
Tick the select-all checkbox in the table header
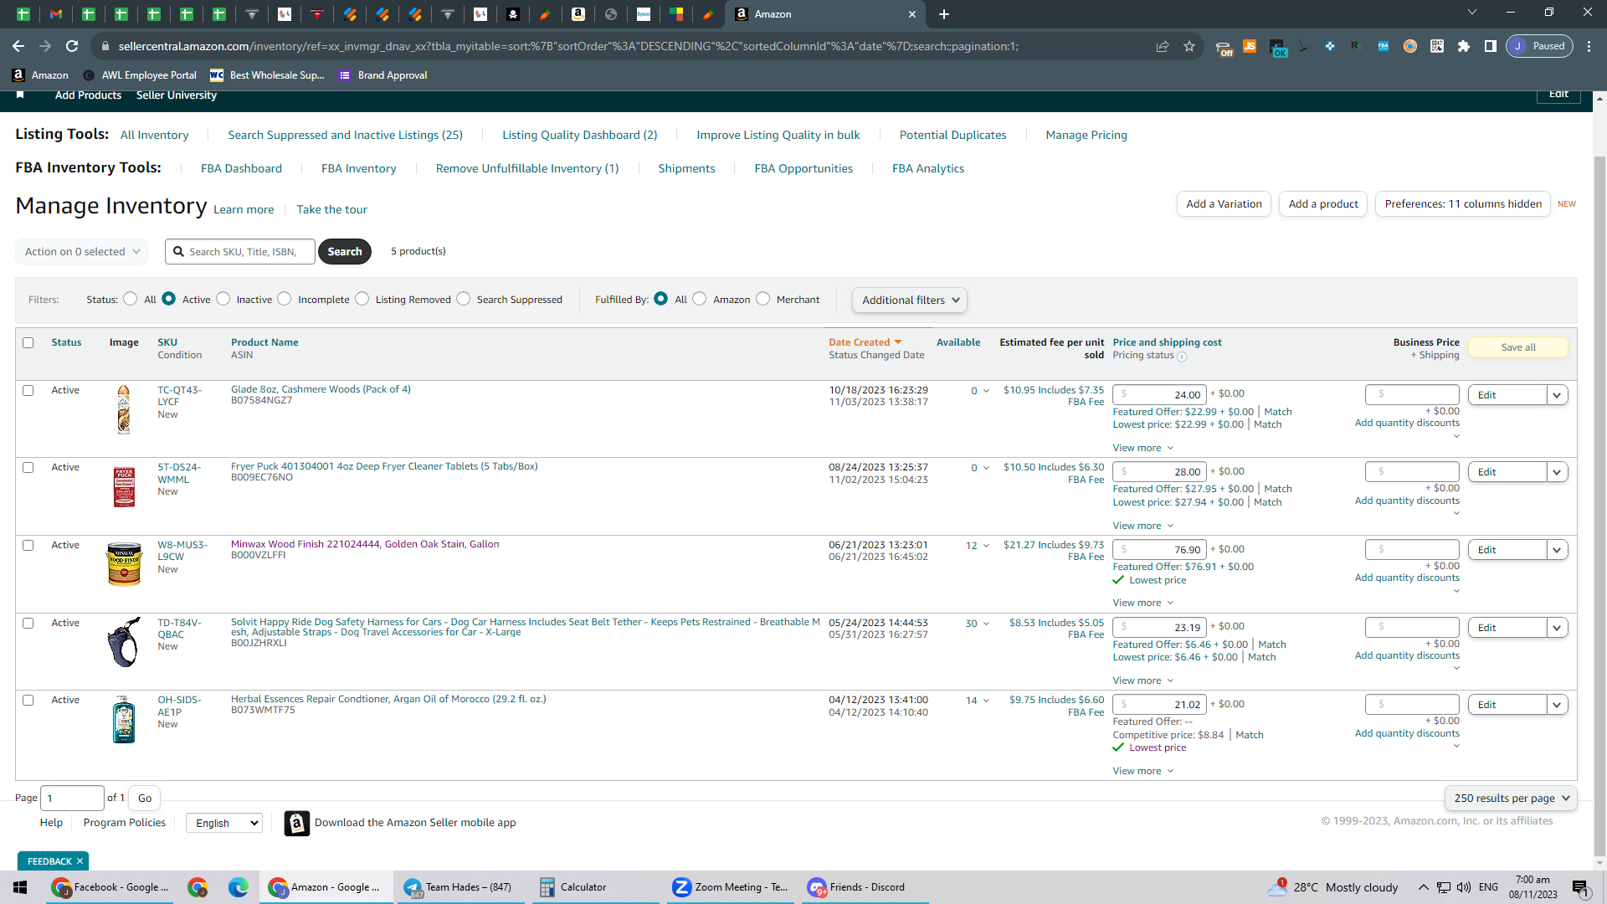click(28, 342)
